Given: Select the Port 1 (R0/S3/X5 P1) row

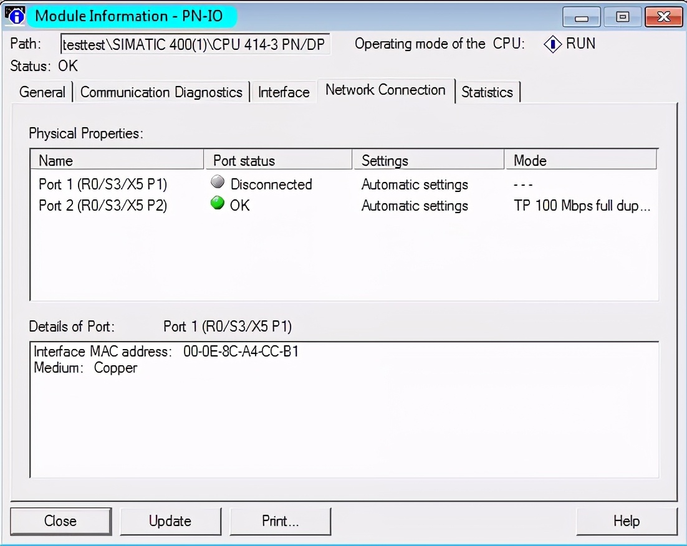Looking at the screenshot, I should 103,184.
